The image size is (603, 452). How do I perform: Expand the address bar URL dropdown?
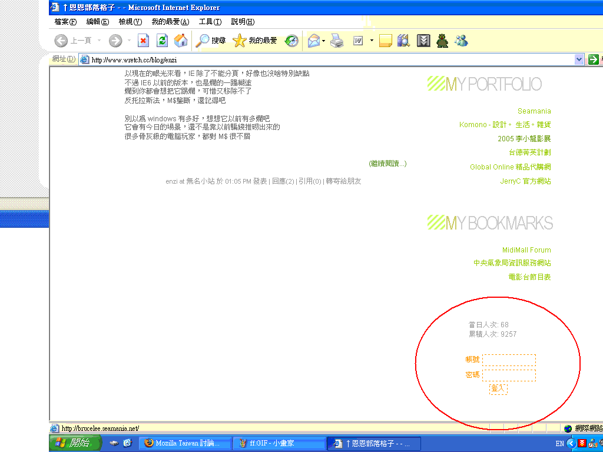point(579,59)
